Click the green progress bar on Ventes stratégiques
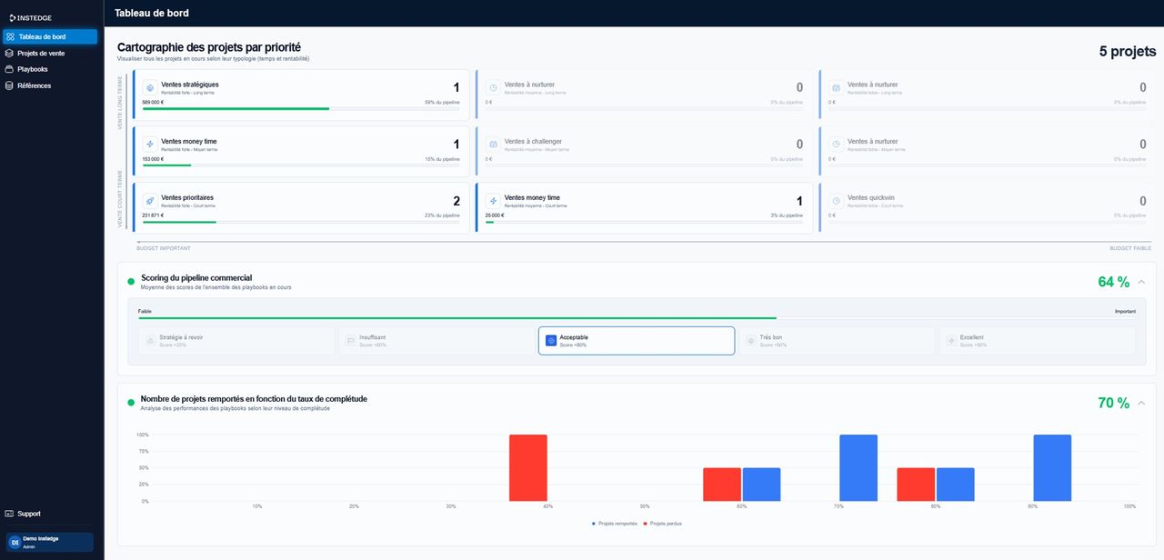This screenshot has height=560, width=1164. click(236, 106)
